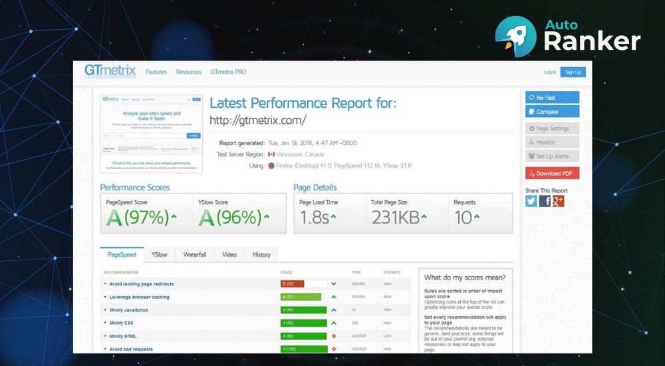
Task: Click the Monitor button
Action: click(x=552, y=142)
